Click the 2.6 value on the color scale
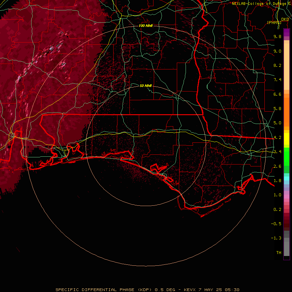This screenshot has width=292, height=292. (277, 166)
